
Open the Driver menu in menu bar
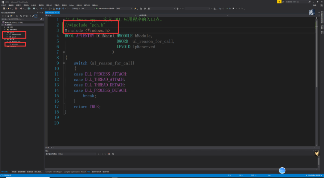pyautogui.click(x=72, y=5)
